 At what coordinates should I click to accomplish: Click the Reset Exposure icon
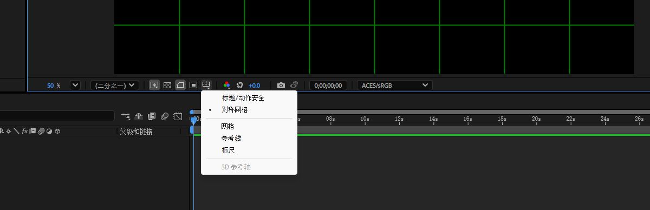pos(240,85)
